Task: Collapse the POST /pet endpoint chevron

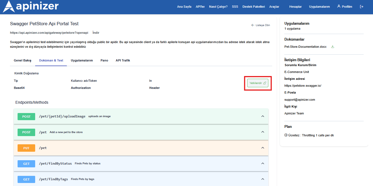Action: click(x=263, y=132)
